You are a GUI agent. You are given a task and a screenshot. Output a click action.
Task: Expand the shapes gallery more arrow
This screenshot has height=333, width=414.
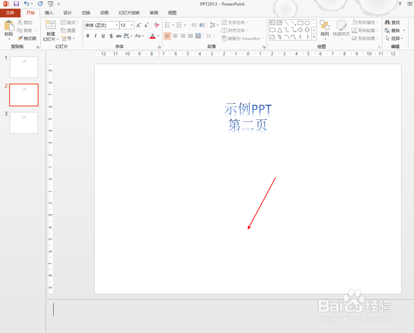point(314,37)
